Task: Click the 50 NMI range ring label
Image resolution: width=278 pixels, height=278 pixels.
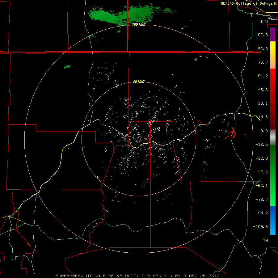Action: tap(139, 82)
